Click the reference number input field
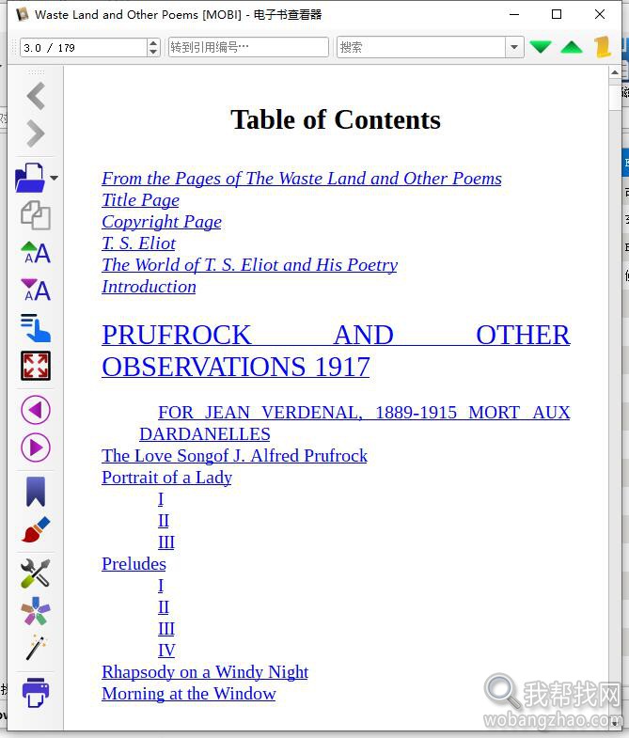 click(248, 47)
